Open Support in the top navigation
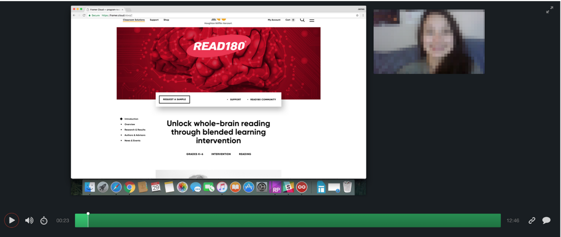The width and height of the screenshot is (561, 237). pos(154,20)
